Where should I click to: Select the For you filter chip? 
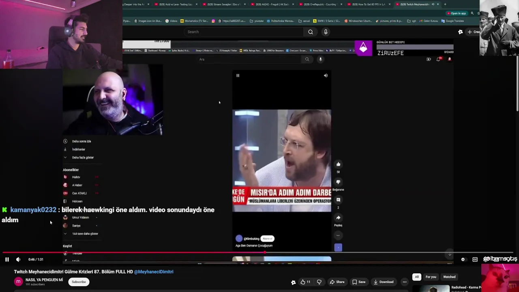click(x=431, y=277)
